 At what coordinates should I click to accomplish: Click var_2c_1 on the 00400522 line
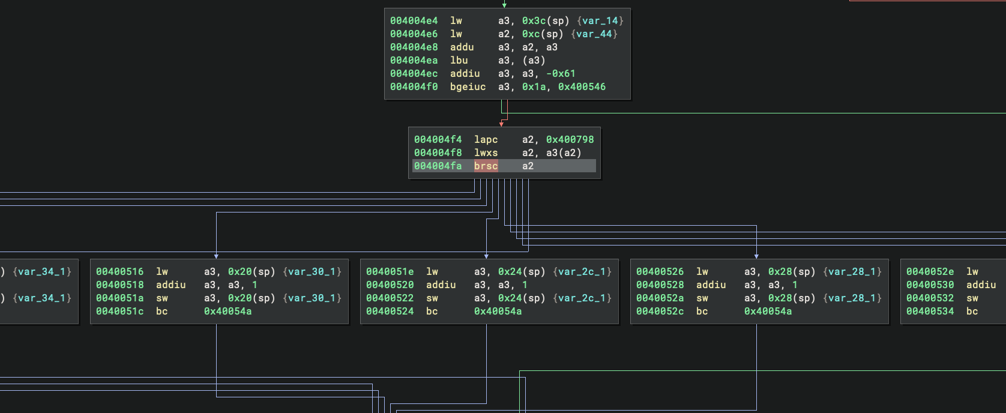tap(582, 298)
